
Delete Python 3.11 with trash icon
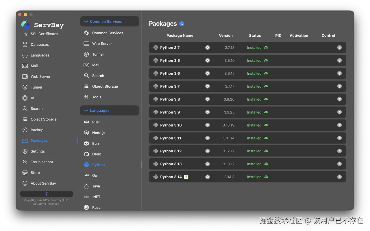[x=339, y=138]
